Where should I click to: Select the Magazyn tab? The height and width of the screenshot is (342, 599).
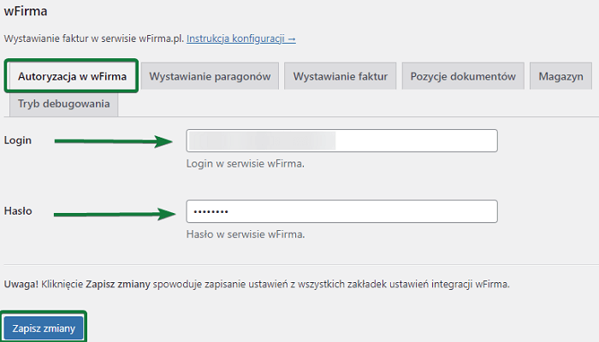tap(560, 76)
